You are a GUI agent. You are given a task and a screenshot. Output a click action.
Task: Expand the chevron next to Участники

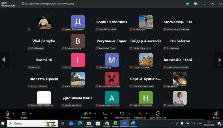[95, 113]
